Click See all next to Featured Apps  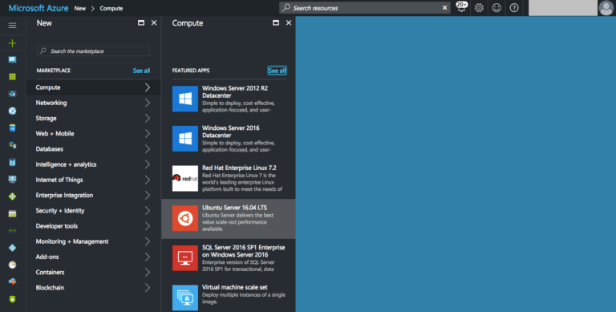pyautogui.click(x=277, y=71)
